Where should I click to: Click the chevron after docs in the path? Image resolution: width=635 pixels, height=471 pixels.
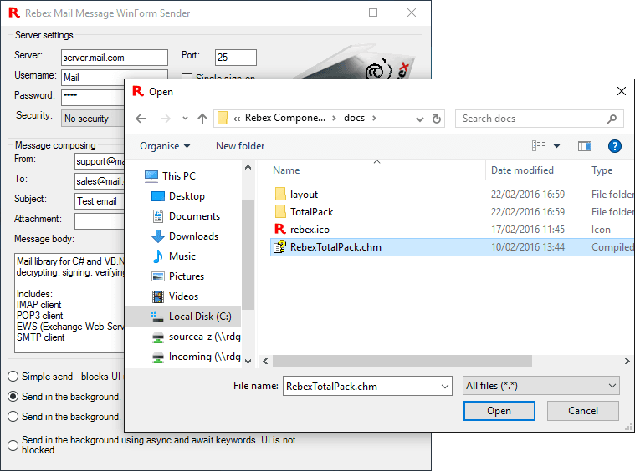click(x=374, y=118)
